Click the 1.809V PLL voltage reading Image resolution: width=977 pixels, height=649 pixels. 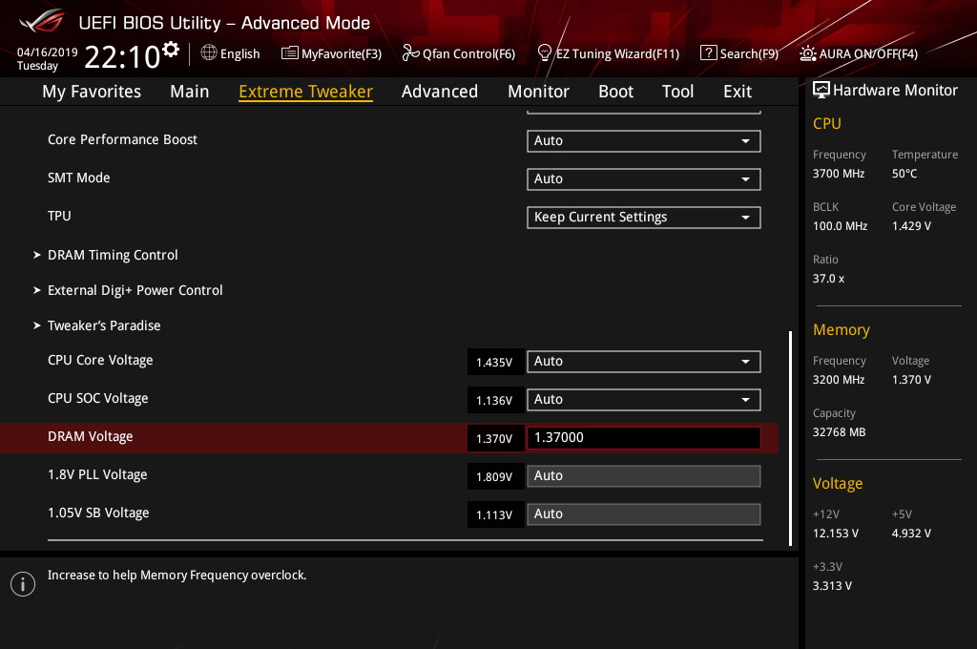tap(495, 477)
